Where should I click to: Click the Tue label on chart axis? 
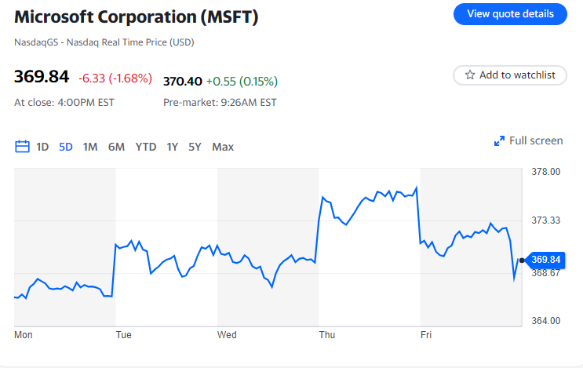[x=123, y=335]
